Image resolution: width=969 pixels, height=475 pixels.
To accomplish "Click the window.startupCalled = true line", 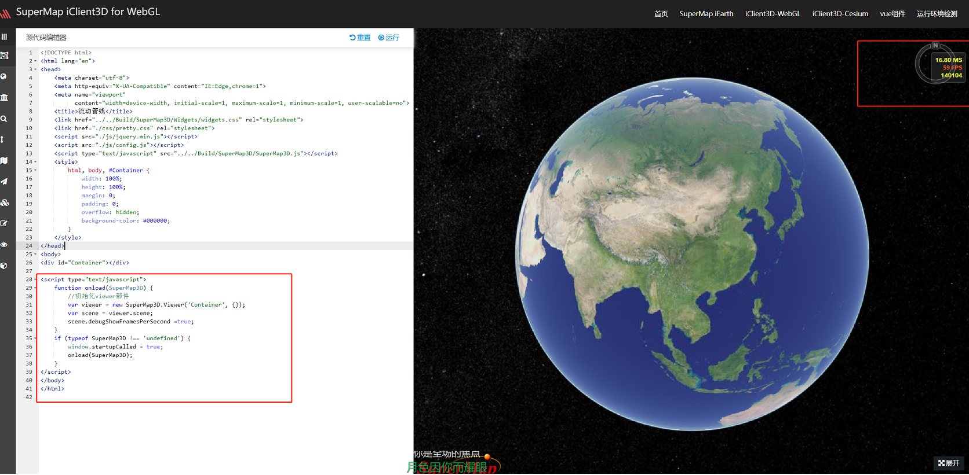I will pyautogui.click(x=115, y=347).
